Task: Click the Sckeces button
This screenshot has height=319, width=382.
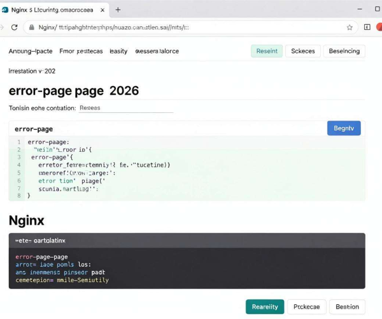Action: pyautogui.click(x=303, y=51)
